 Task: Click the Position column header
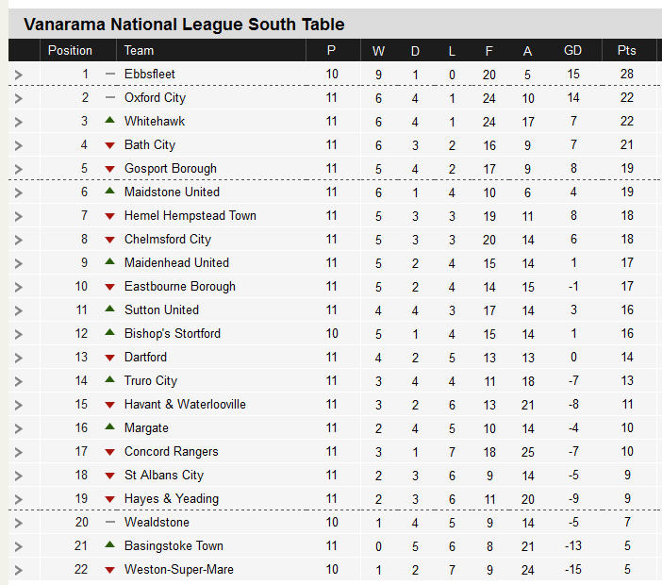tap(70, 51)
